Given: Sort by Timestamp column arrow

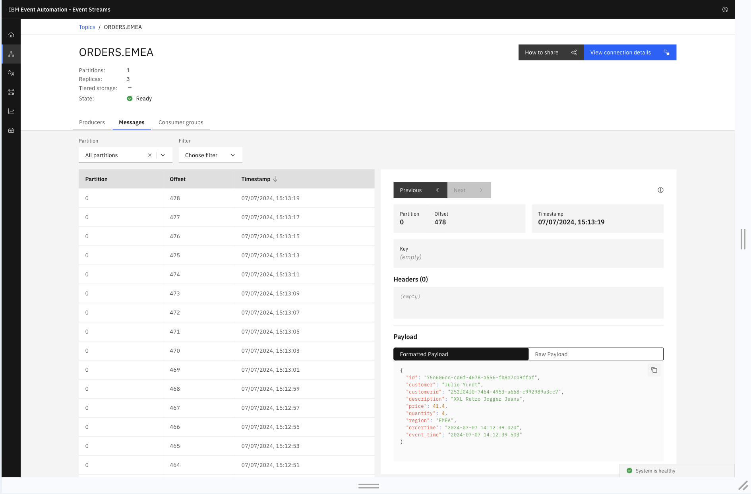Looking at the screenshot, I should coord(275,179).
